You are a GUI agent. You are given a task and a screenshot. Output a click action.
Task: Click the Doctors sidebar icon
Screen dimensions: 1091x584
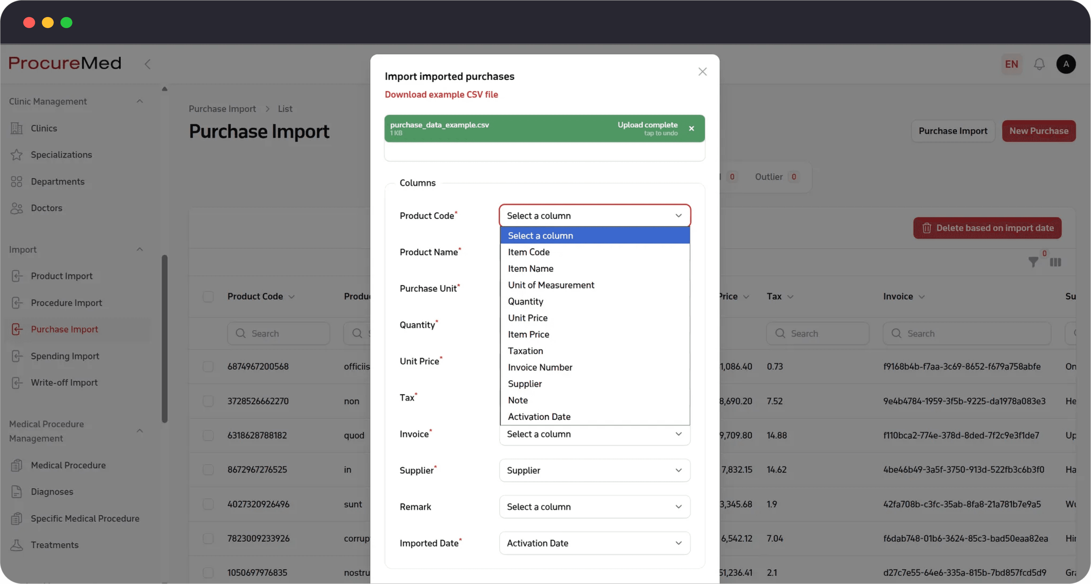pyautogui.click(x=16, y=208)
